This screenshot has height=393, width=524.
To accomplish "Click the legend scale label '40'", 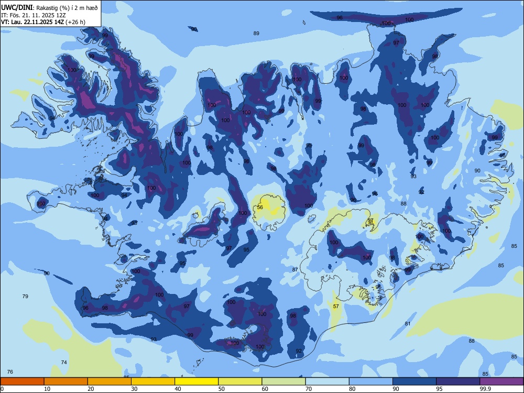I will [178, 389].
